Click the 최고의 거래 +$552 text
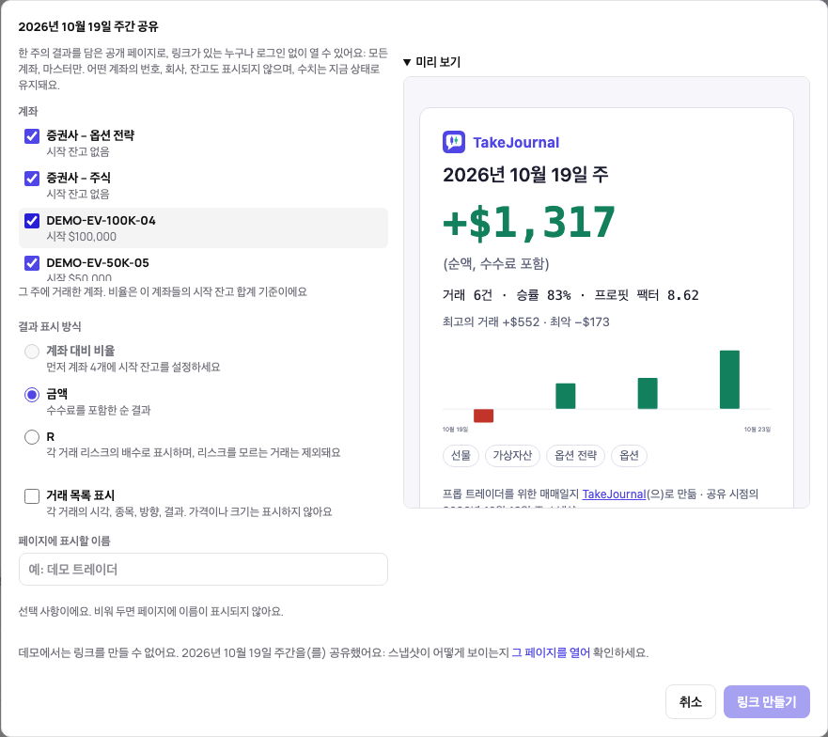828x737 pixels. coord(492,321)
